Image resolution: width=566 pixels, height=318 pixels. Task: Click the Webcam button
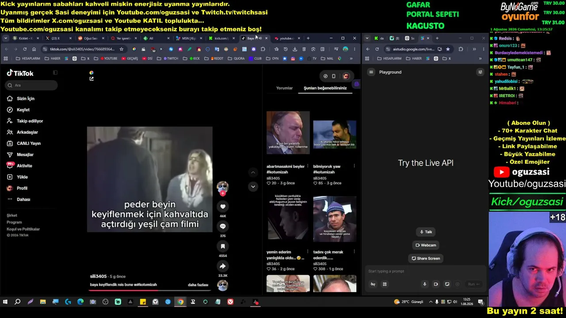(x=426, y=245)
